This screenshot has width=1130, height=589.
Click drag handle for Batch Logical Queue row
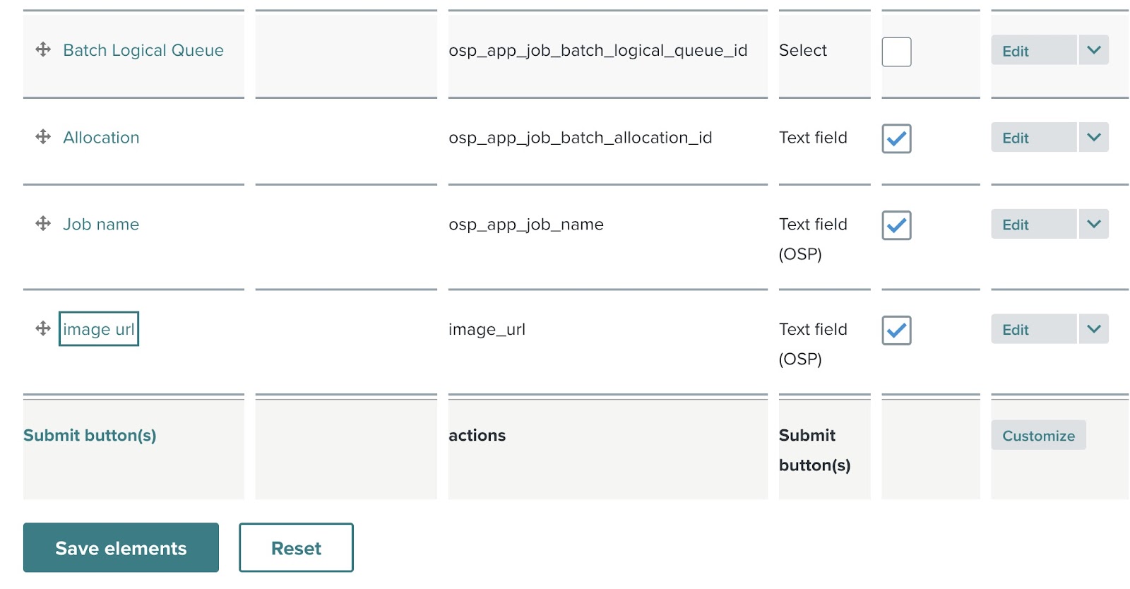tap(43, 49)
